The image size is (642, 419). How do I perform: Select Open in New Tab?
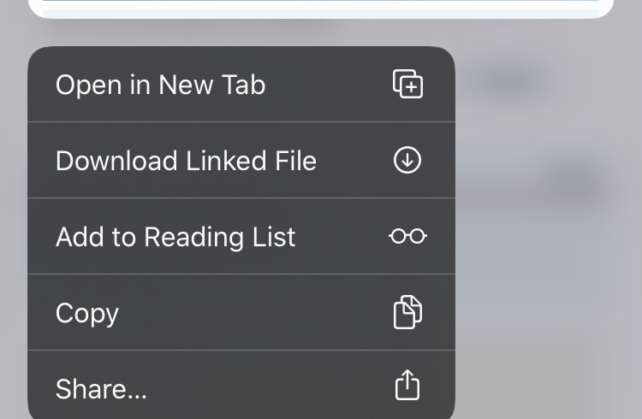point(241,85)
